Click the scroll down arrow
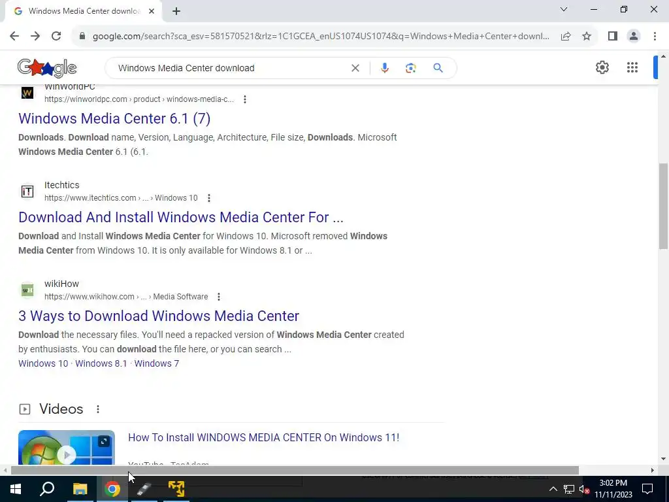 (x=664, y=460)
